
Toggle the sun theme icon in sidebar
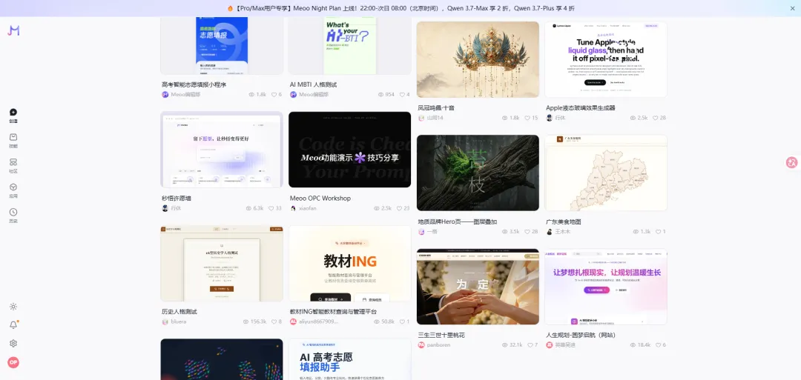[x=13, y=307]
